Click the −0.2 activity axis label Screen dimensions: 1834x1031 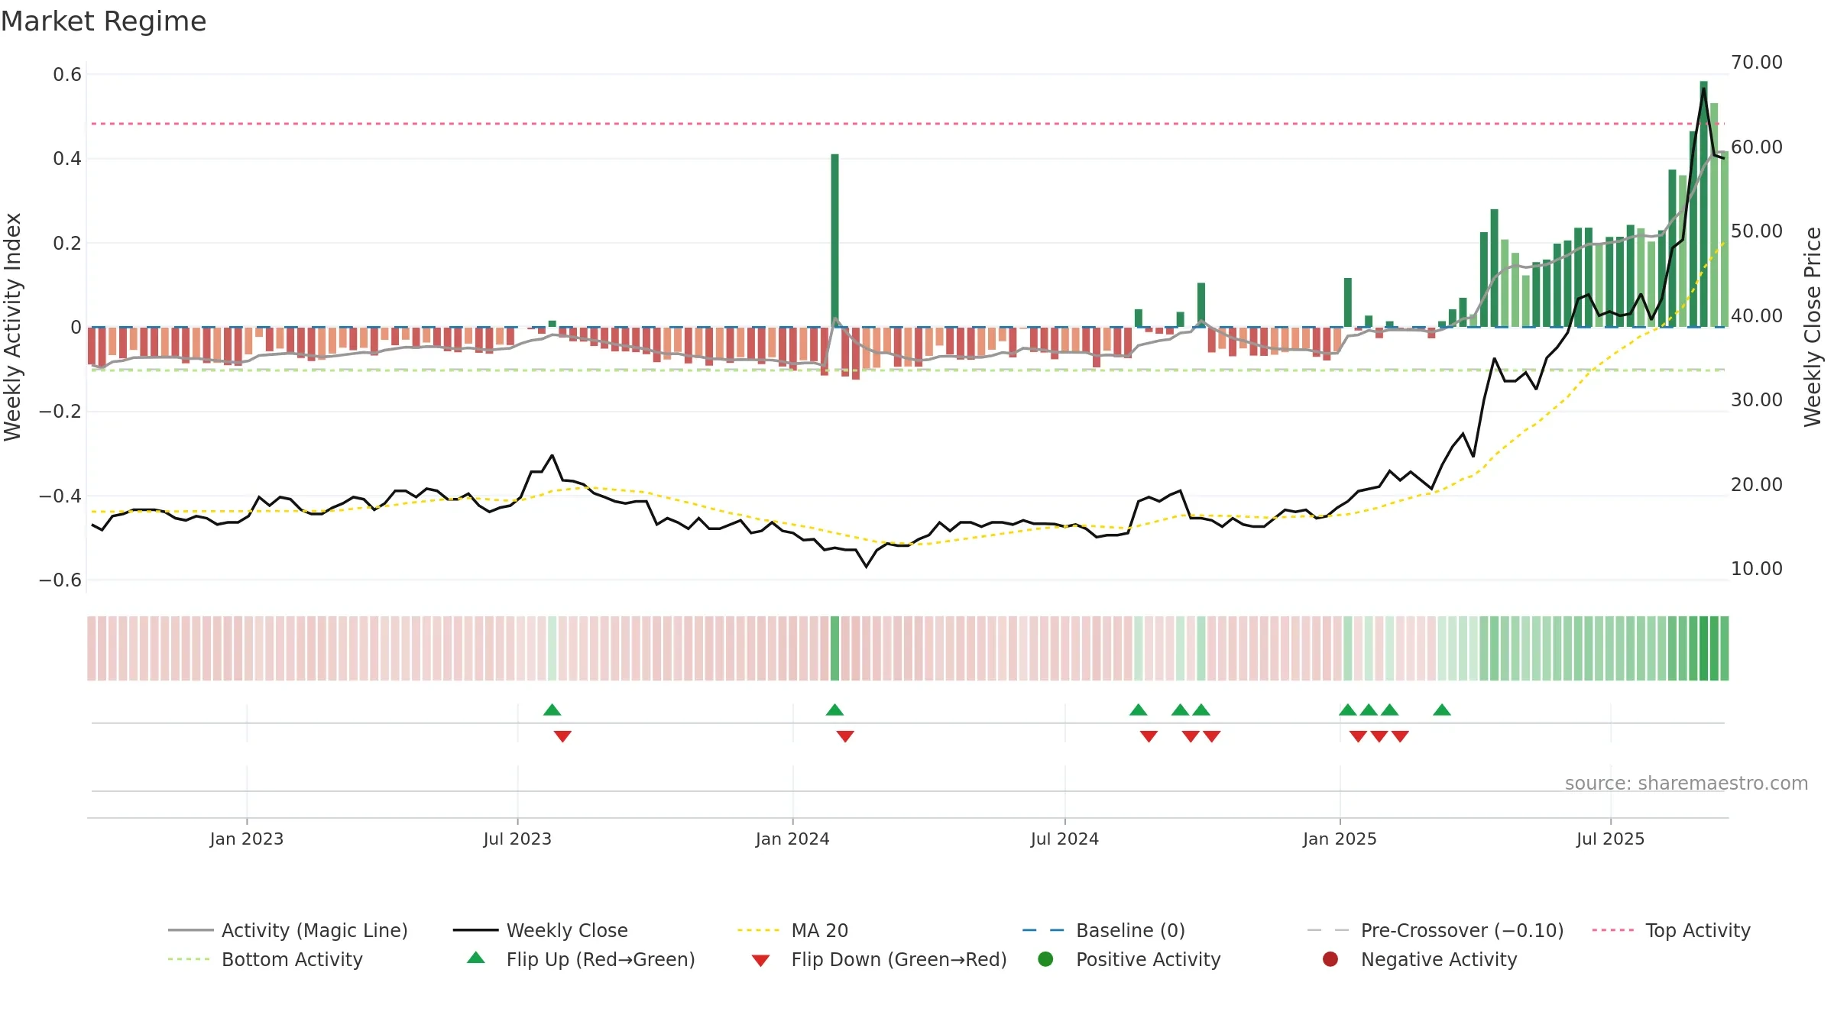pyautogui.click(x=60, y=411)
